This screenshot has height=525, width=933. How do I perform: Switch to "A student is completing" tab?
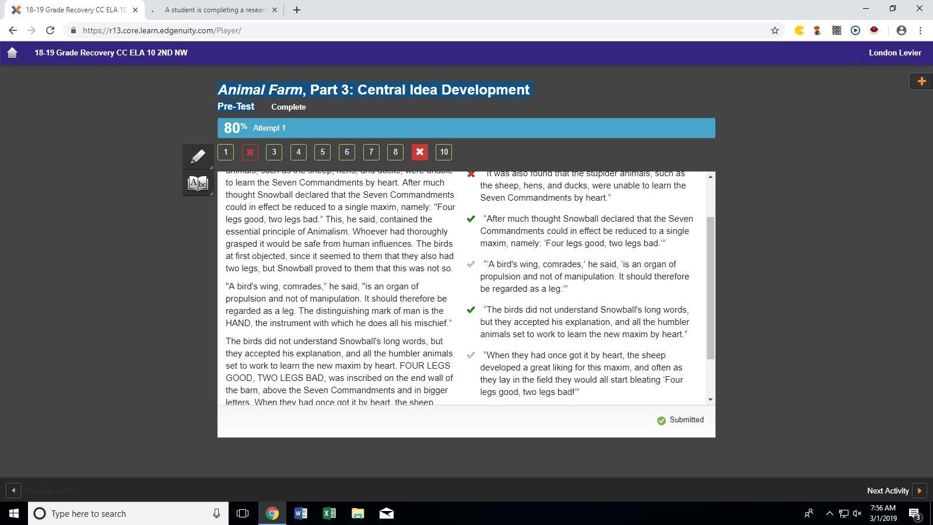pos(215,10)
